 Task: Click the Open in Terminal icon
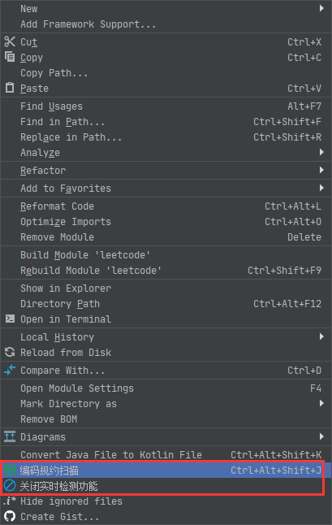tap(10, 319)
